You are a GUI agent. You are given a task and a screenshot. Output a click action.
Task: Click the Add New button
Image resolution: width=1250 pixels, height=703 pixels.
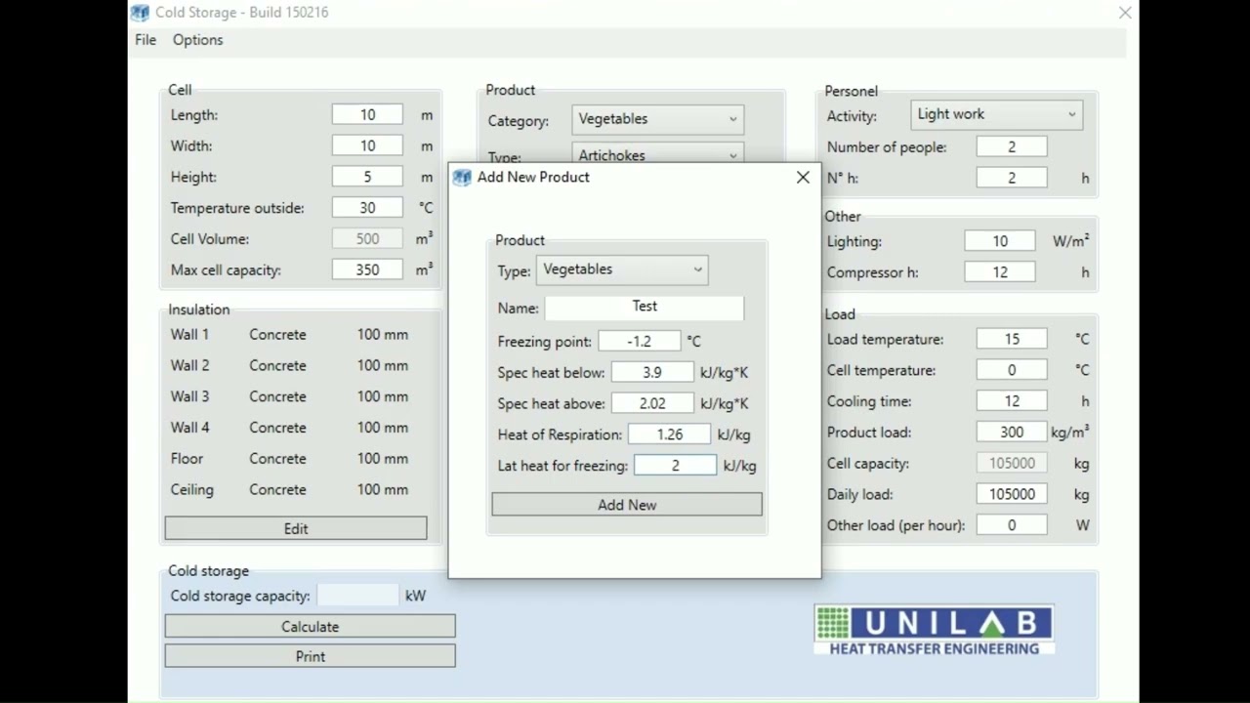(x=627, y=505)
